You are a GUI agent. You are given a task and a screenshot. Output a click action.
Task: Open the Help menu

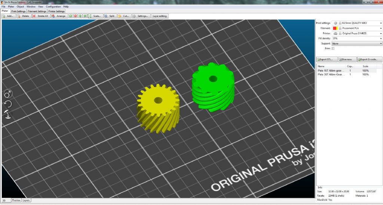[x=66, y=7]
